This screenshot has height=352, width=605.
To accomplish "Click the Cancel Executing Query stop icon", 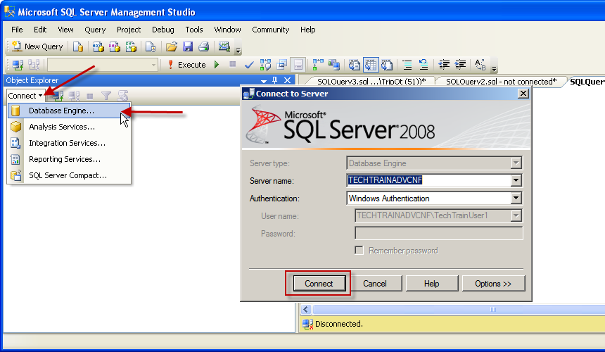I will point(232,65).
